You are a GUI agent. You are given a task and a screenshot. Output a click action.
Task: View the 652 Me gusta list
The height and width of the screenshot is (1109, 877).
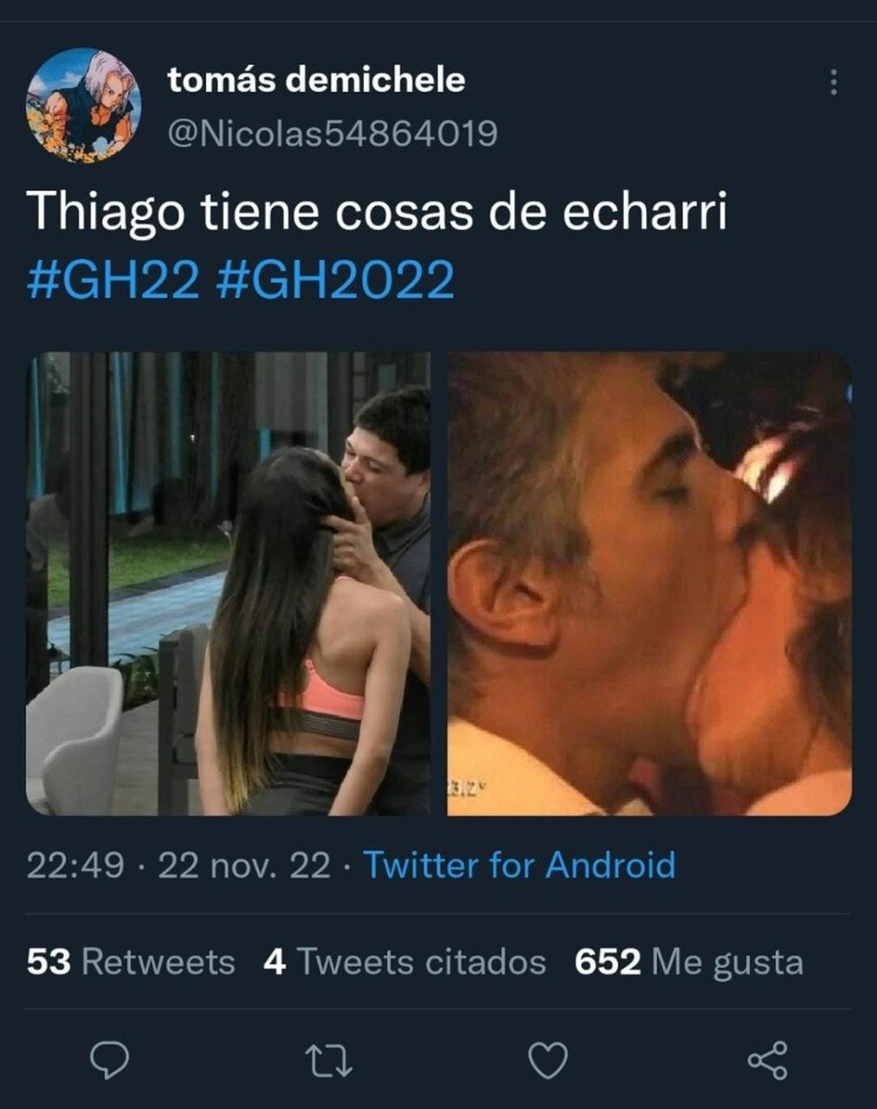click(688, 962)
